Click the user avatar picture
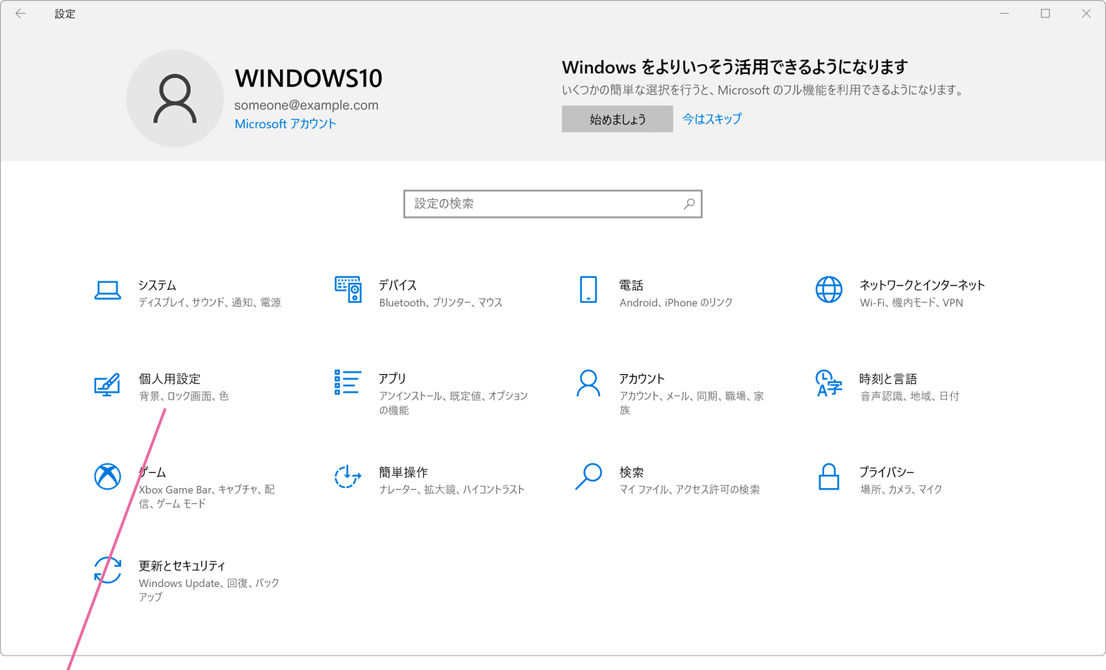 coord(175,98)
